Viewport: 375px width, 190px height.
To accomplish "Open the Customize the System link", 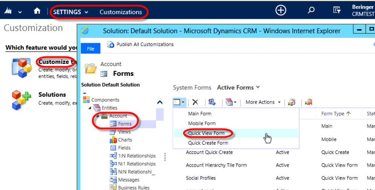I will pos(57,62).
